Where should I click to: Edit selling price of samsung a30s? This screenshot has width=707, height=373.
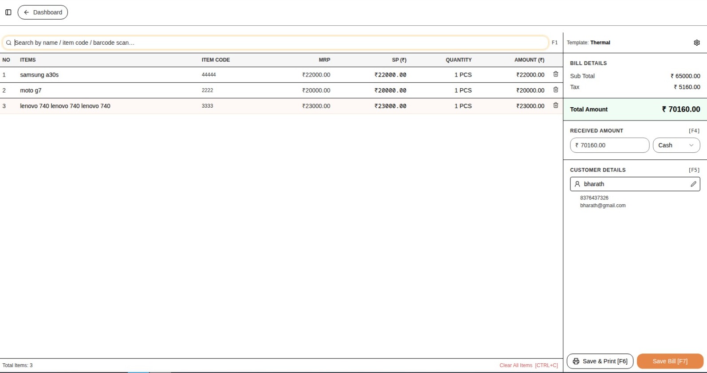pyautogui.click(x=390, y=75)
